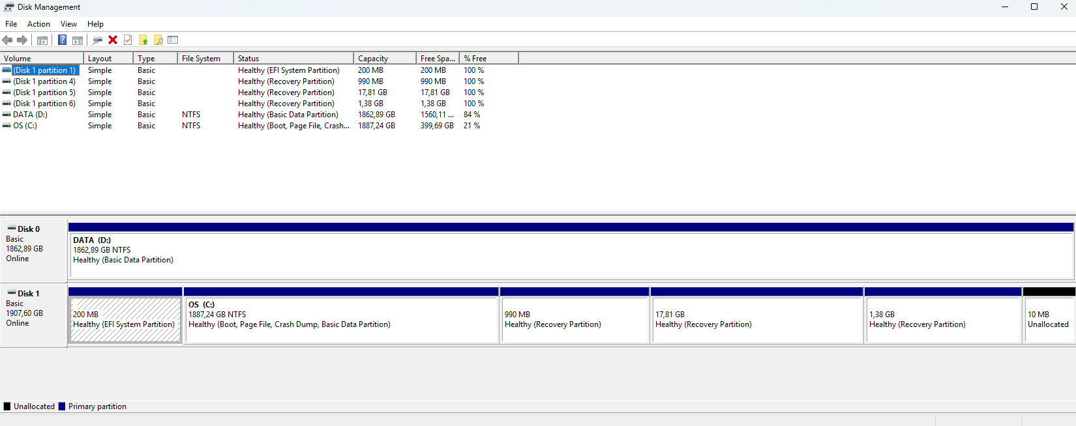The image size is (1076, 426).
Task: Click the Disk 0 drive icon
Action: (12, 229)
